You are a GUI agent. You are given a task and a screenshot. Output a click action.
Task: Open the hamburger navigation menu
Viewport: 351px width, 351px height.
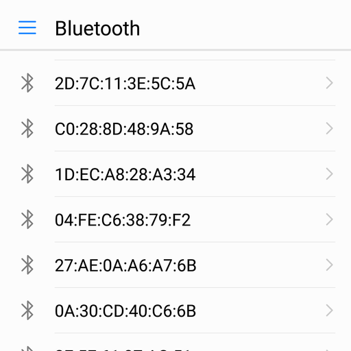[27, 27]
